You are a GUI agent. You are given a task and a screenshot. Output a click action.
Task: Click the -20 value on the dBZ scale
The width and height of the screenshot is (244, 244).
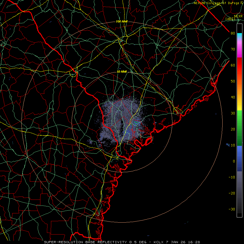click(x=232, y=193)
